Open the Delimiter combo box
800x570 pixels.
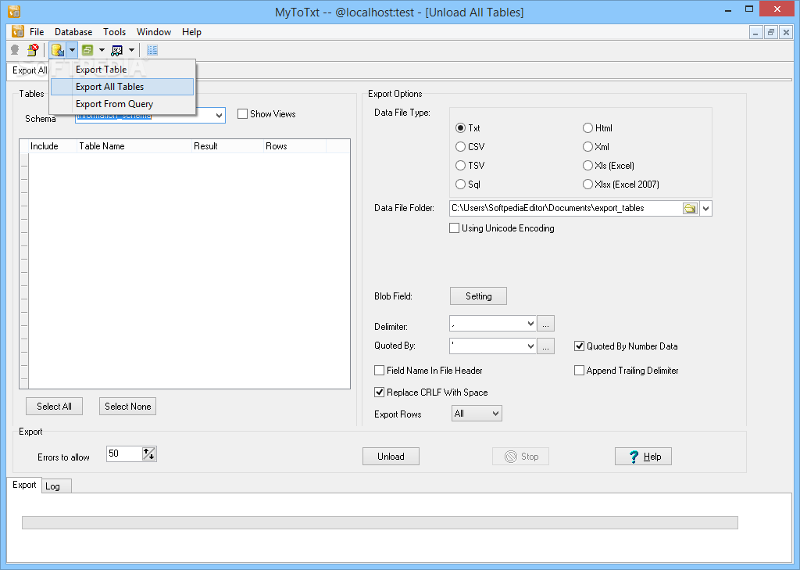pos(530,323)
